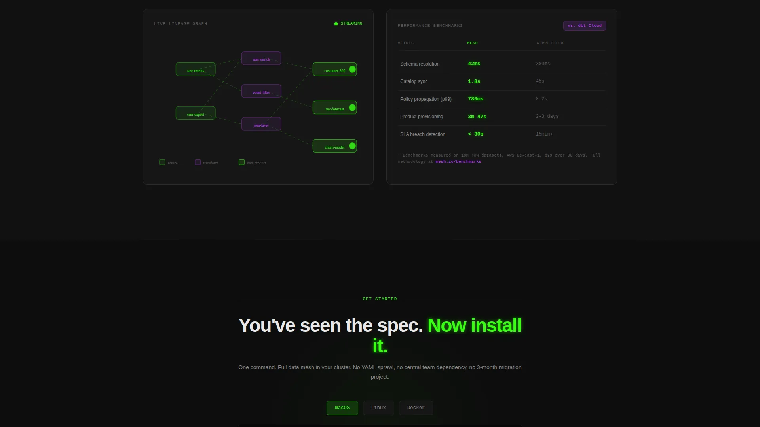Screen dimensions: 760x427
Task: Switch to the Docker install tab
Action: [x=416, y=408]
